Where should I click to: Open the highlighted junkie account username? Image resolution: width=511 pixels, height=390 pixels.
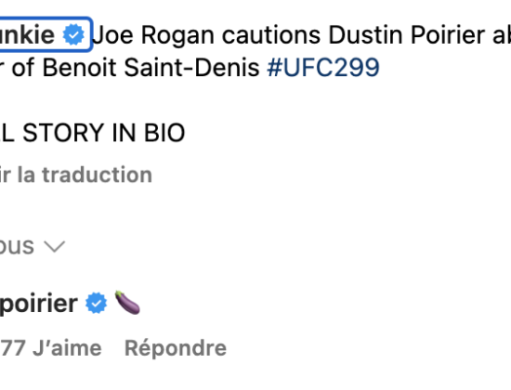tap(27, 34)
